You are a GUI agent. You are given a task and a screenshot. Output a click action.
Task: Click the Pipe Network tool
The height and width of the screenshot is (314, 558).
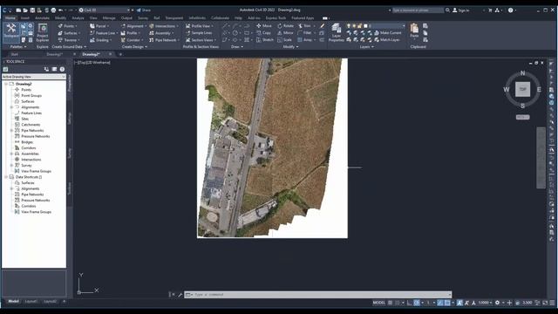pyautogui.click(x=164, y=40)
